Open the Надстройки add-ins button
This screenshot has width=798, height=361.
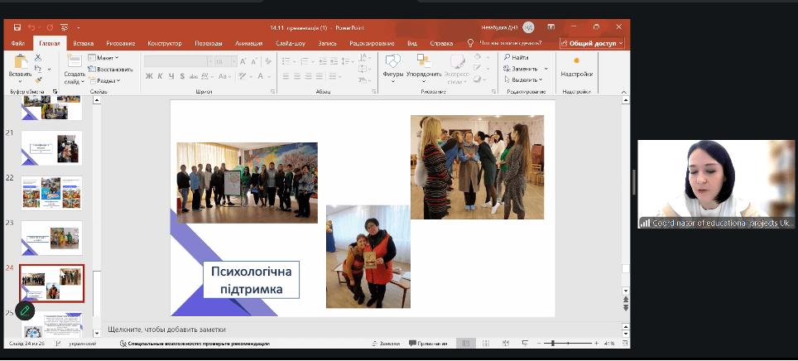[576, 65]
